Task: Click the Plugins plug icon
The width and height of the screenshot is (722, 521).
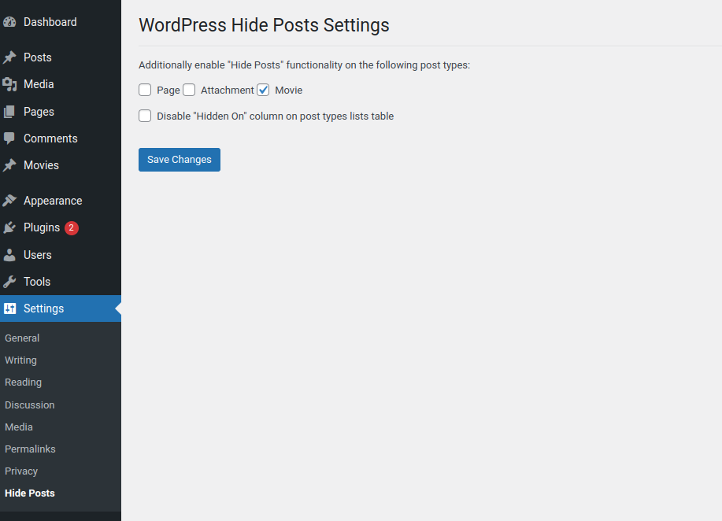Action: [x=9, y=227]
